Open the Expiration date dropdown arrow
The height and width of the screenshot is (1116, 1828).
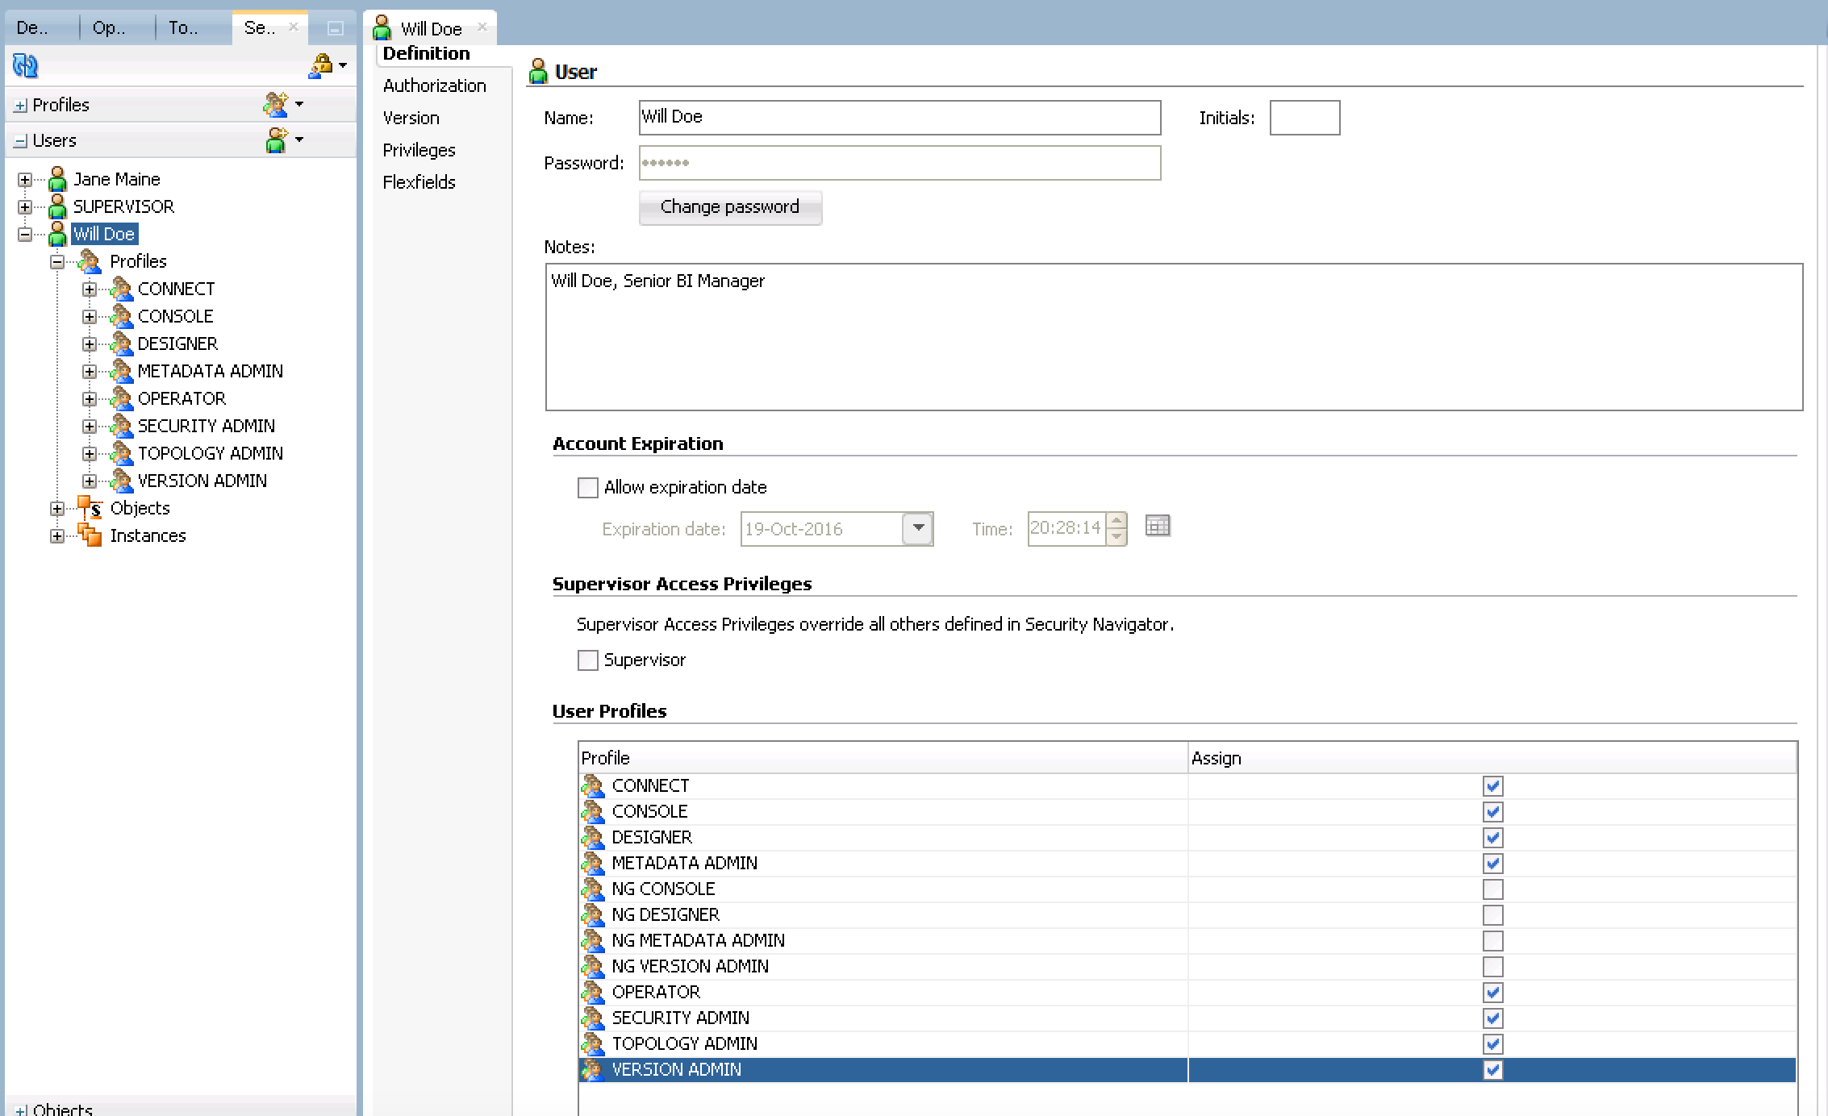[x=917, y=529]
